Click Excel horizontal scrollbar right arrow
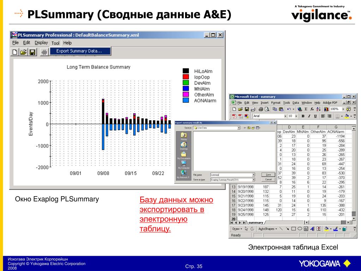Image resolution: width=361 pixels, height=271 pixels. [x=348, y=222]
